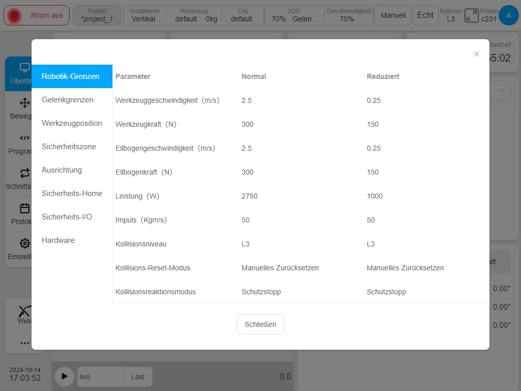Click the Werkzeuggeschwindigkeit Normal value 2.5
Viewport: 521px width, 391px height.
tap(247, 100)
